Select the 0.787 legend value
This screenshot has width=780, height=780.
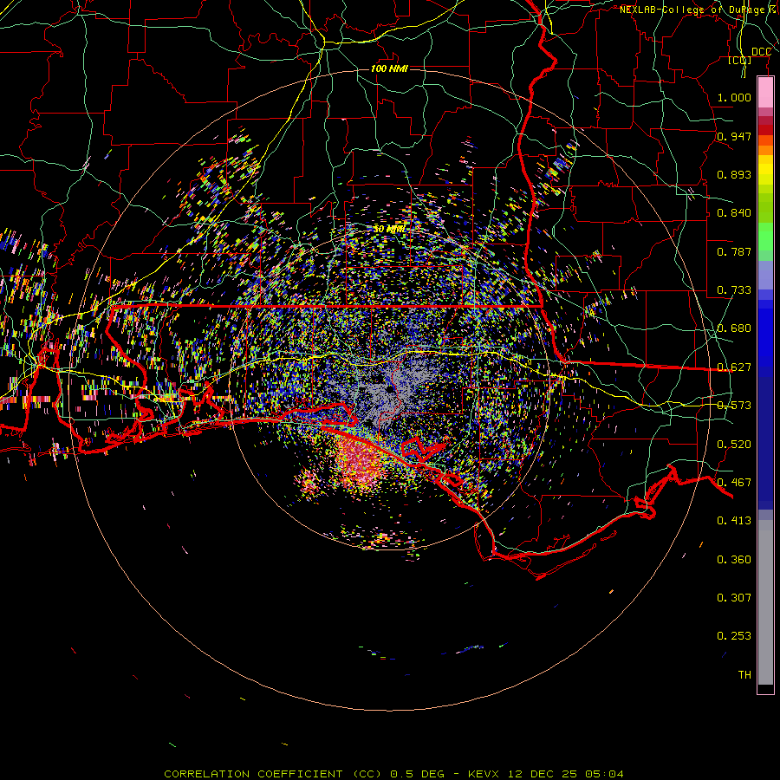point(734,251)
